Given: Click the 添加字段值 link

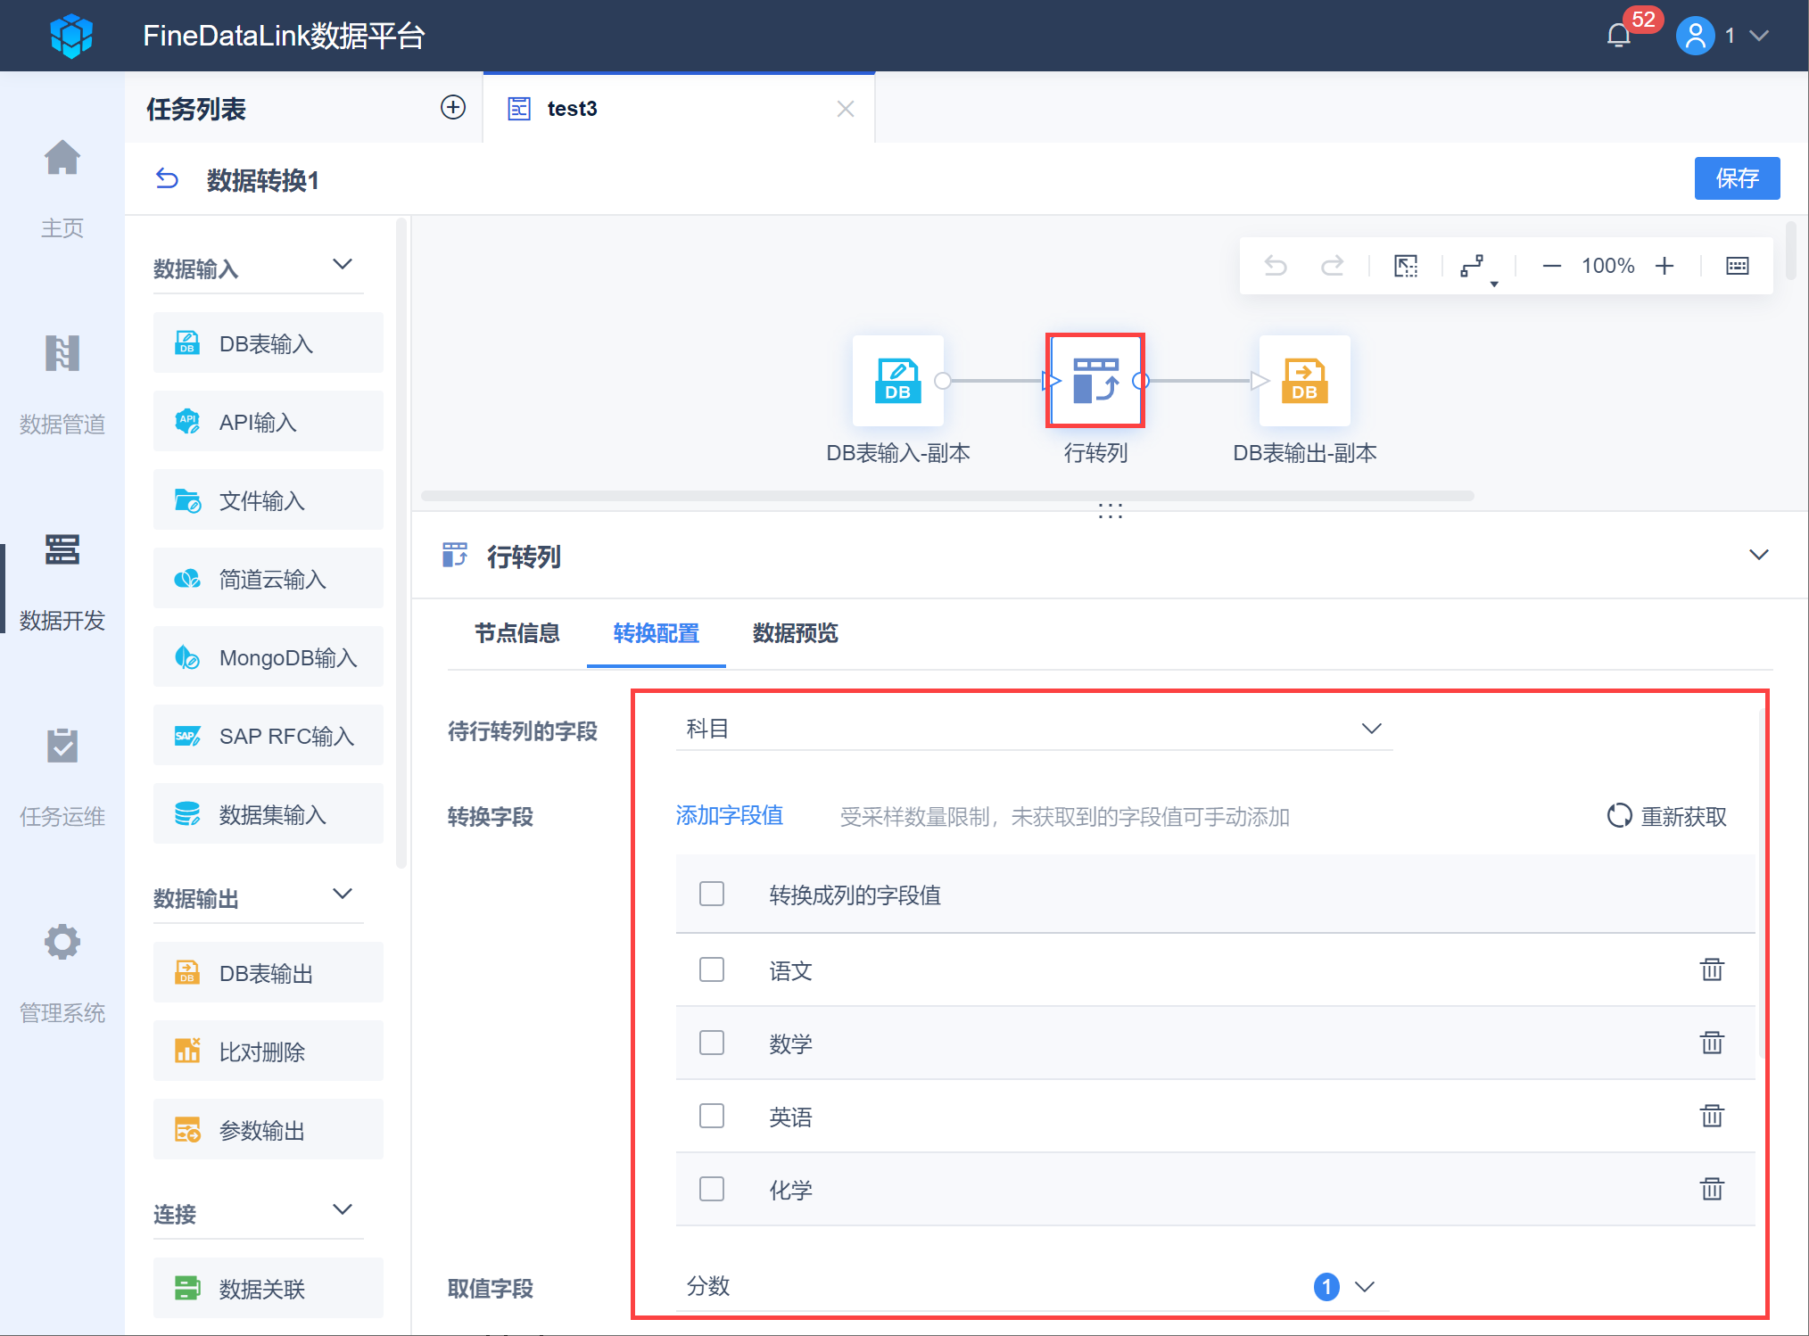Looking at the screenshot, I should 729,815.
